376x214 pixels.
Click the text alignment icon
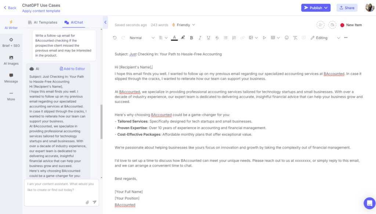coord(161,38)
